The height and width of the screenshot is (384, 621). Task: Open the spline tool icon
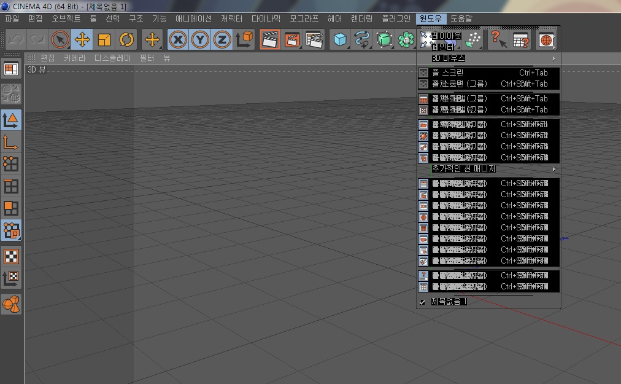[x=362, y=40]
